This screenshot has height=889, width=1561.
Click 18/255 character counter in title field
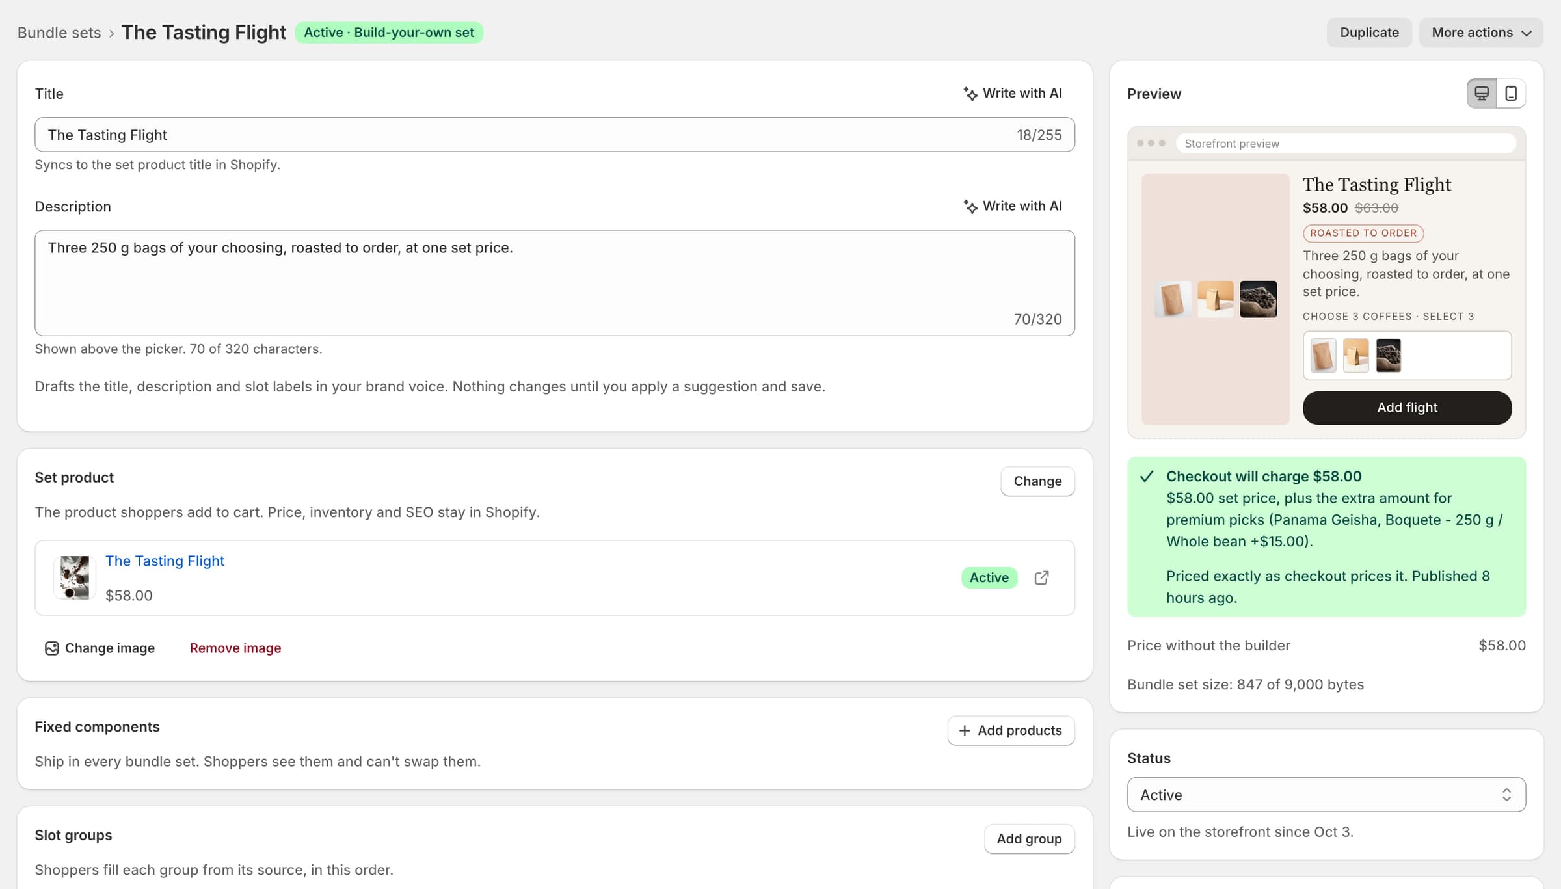coord(1039,135)
